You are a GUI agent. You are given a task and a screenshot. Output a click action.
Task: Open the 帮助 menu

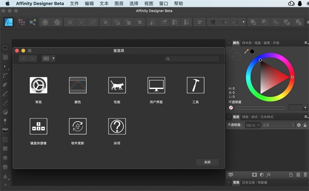pyautogui.click(x=178, y=3)
